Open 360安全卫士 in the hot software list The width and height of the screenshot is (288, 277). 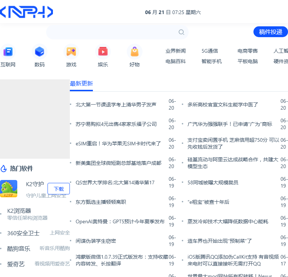click(x=23, y=233)
